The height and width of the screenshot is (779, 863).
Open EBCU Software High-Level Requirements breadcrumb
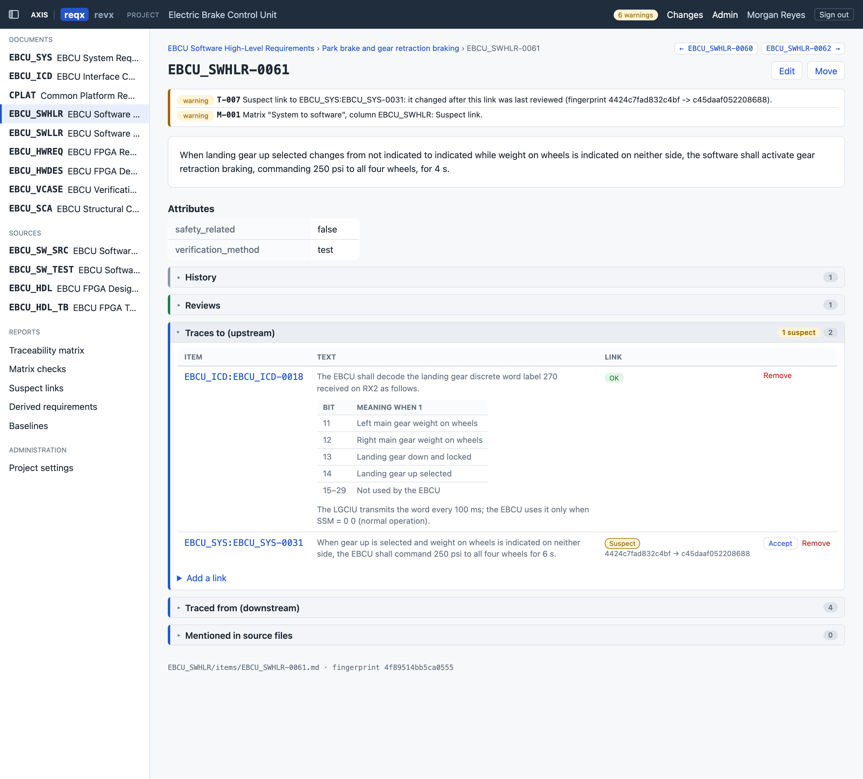(x=241, y=48)
